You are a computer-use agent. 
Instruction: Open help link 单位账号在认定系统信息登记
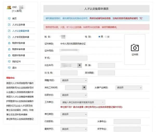[20, 119]
